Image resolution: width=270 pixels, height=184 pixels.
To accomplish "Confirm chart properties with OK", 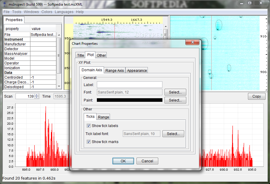I will click(123, 161).
